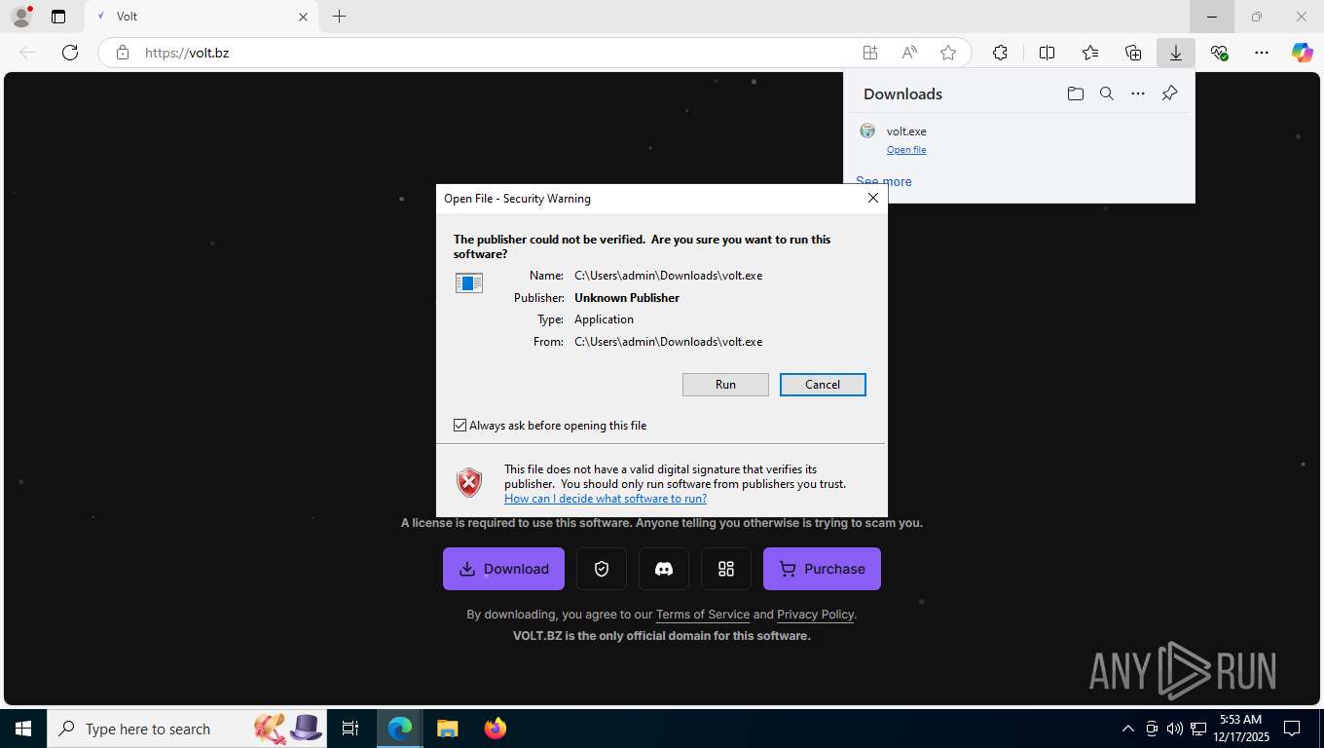Viewport: 1324px width, 748px height.
Task: Open Extensions puzzle icon
Action: (1000, 53)
